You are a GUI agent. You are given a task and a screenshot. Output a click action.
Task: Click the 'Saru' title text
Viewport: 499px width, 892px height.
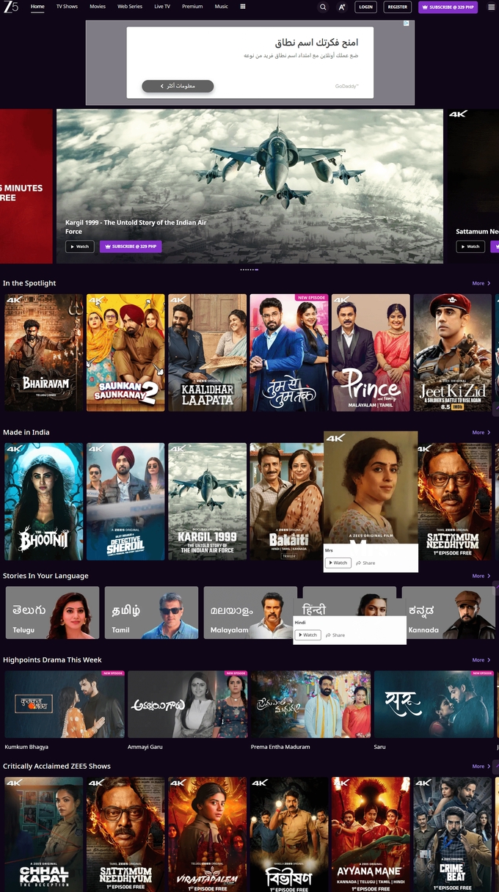pos(379,747)
